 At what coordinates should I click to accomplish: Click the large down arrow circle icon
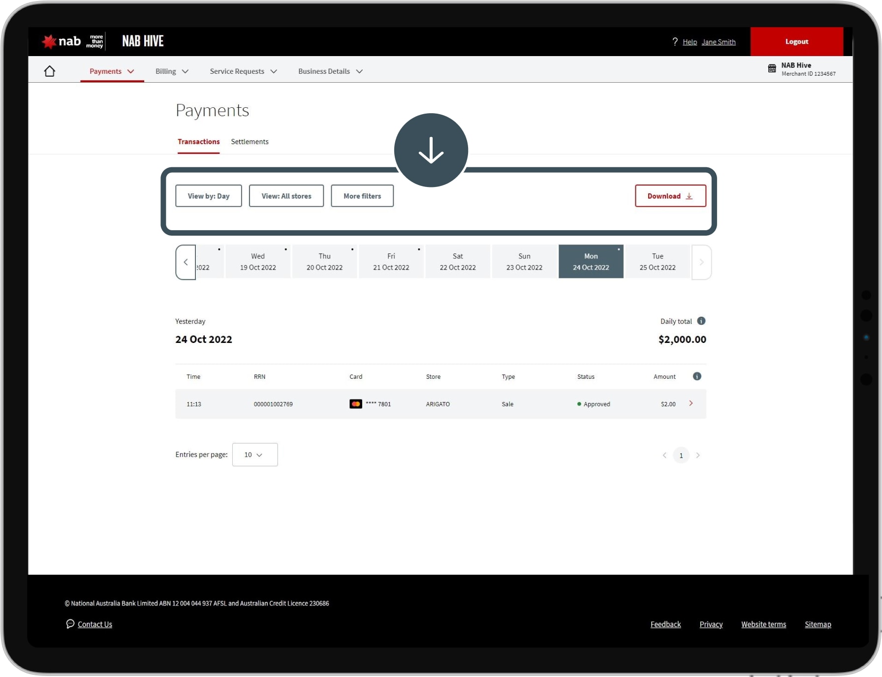(431, 150)
